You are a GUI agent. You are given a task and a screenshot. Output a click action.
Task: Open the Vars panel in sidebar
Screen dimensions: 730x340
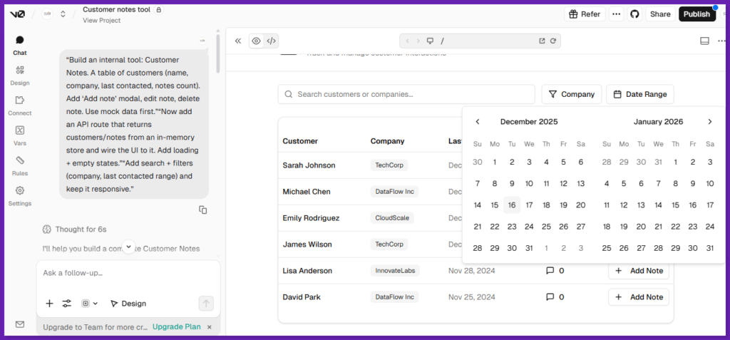[20, 135]
